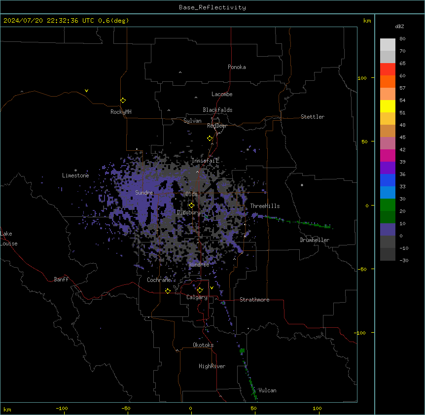
Task: Click the yellow diamond marker above RockyMH
Action: (123, 101)
